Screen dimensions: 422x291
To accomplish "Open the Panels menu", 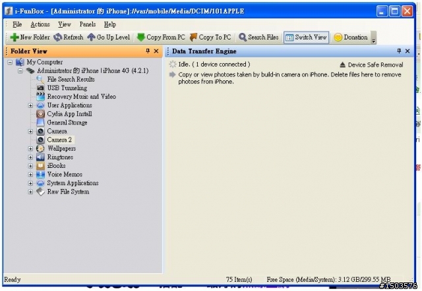I will coord(88,24).
